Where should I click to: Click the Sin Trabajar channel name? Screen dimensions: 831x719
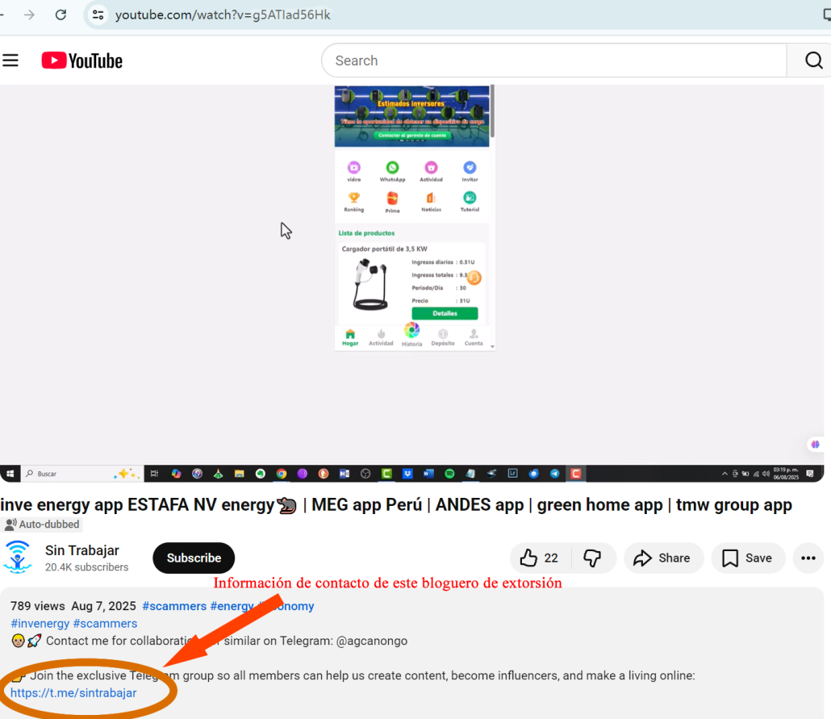click(x=82, y=550)
